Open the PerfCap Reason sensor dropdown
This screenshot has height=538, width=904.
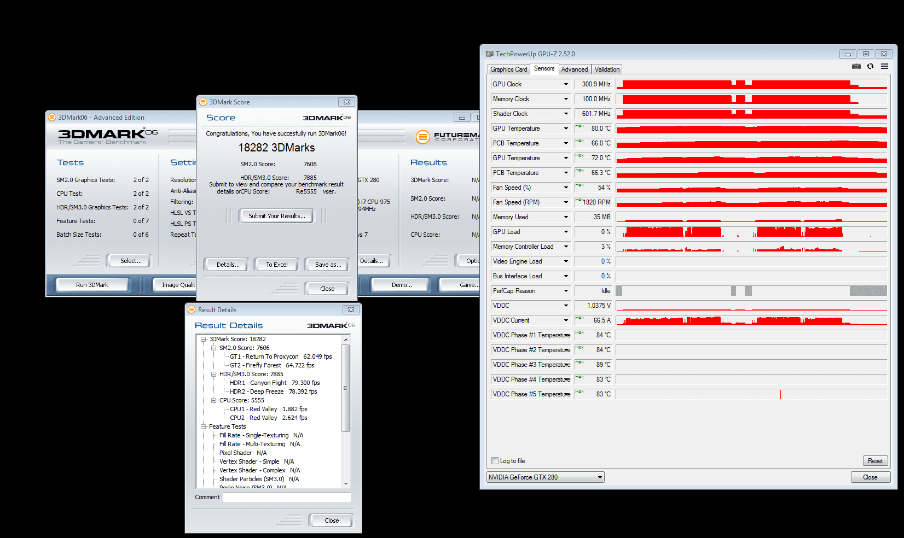click(566, 291)
